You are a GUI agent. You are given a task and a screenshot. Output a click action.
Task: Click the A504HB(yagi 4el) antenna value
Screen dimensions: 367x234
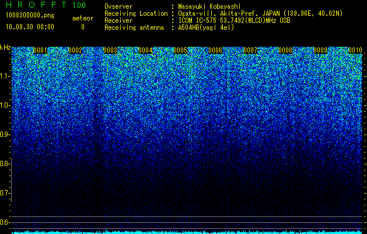click(206, 27)
